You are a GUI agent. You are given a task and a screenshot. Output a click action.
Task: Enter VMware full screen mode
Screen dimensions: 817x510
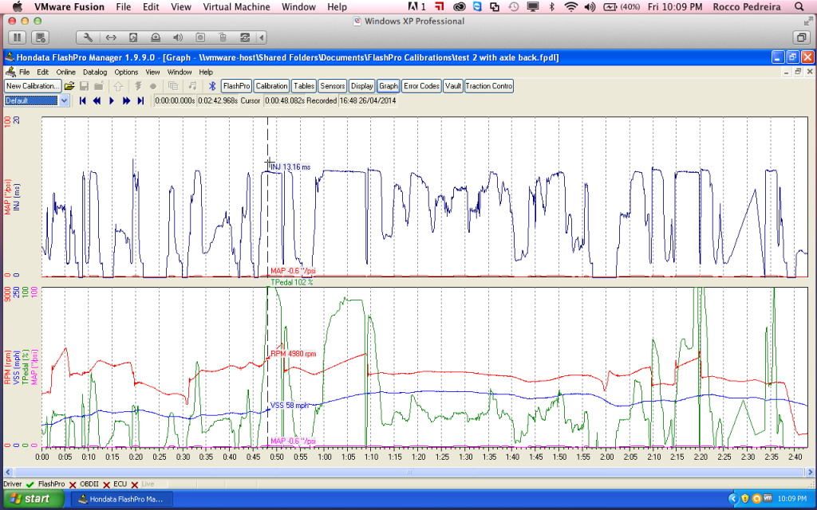(x=808, y=22)
